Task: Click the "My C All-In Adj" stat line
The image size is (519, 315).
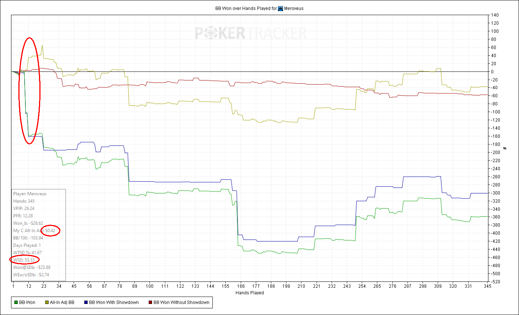Action: [34, 231]
